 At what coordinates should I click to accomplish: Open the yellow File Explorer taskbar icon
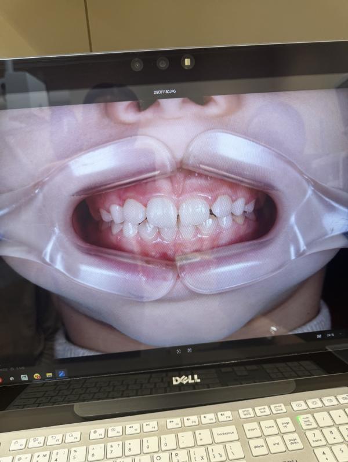[x=49, y=376]
